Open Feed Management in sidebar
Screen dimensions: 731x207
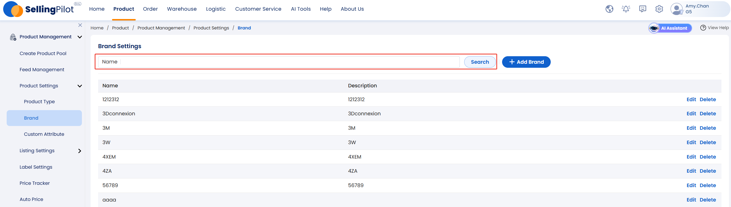(x=42, y=69)
